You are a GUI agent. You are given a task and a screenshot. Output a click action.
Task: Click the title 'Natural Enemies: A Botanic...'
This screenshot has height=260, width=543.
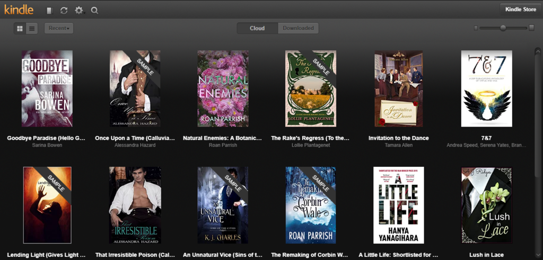[223, 138]
